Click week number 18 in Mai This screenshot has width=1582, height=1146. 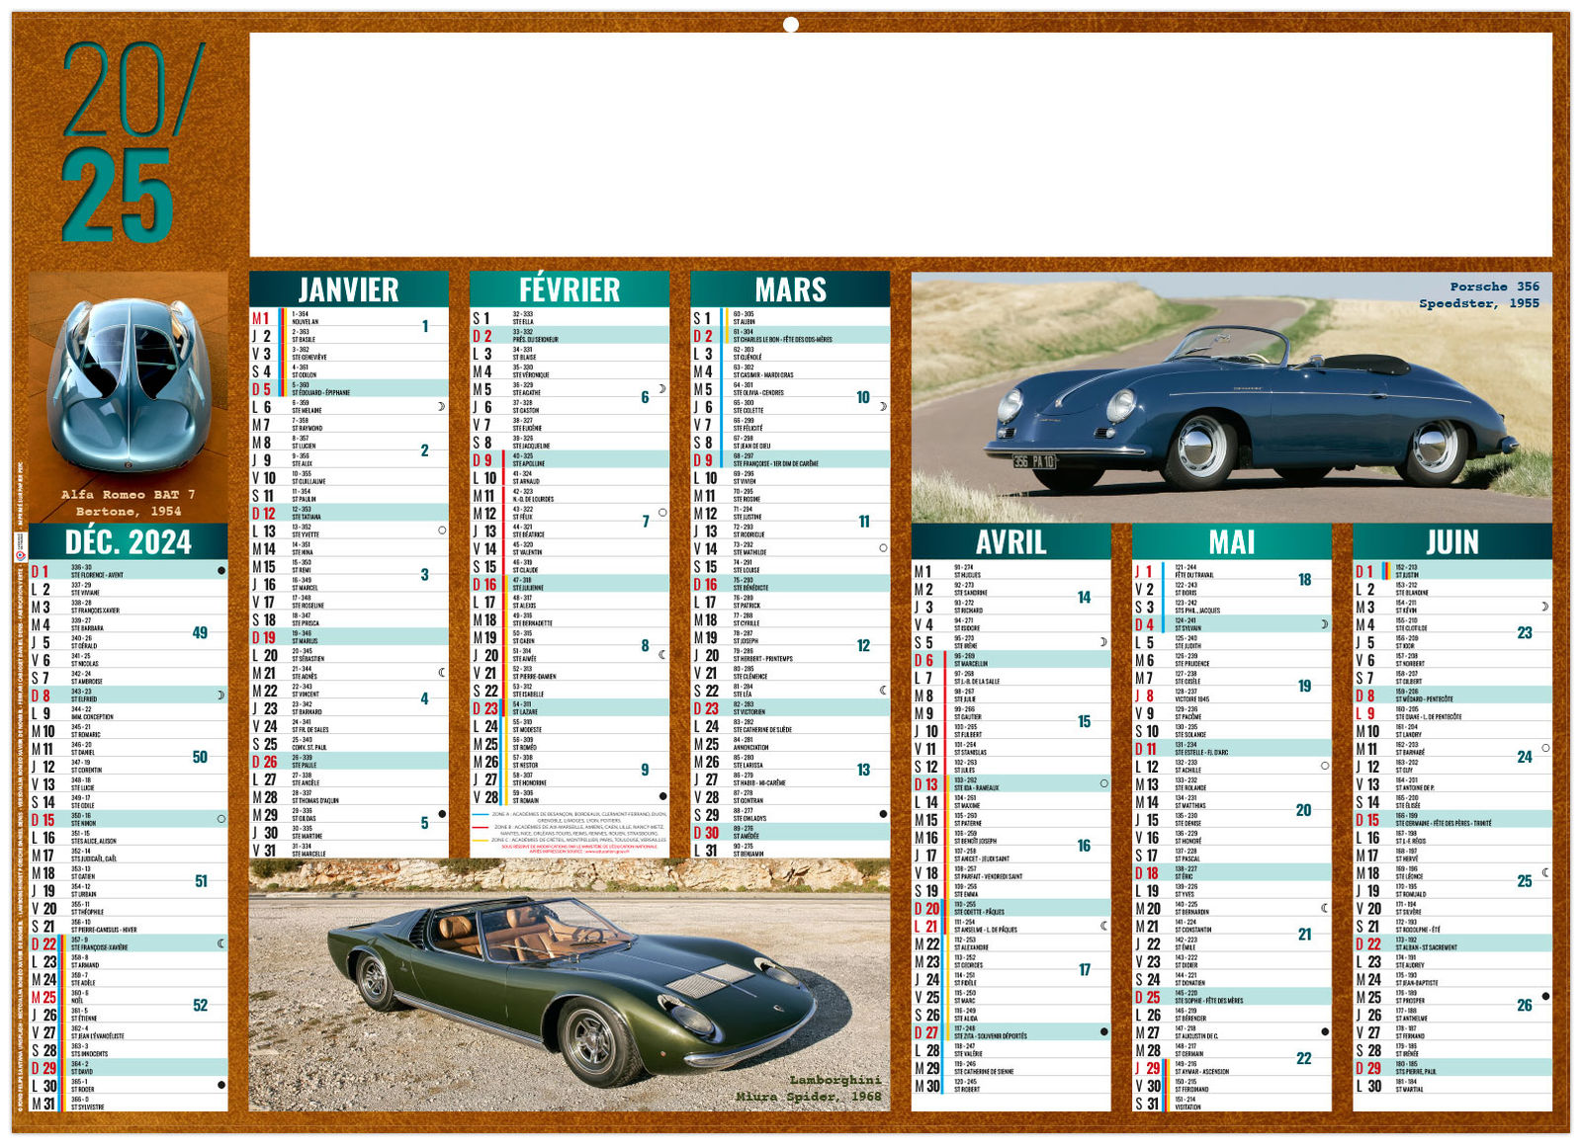click(1304, 580)
